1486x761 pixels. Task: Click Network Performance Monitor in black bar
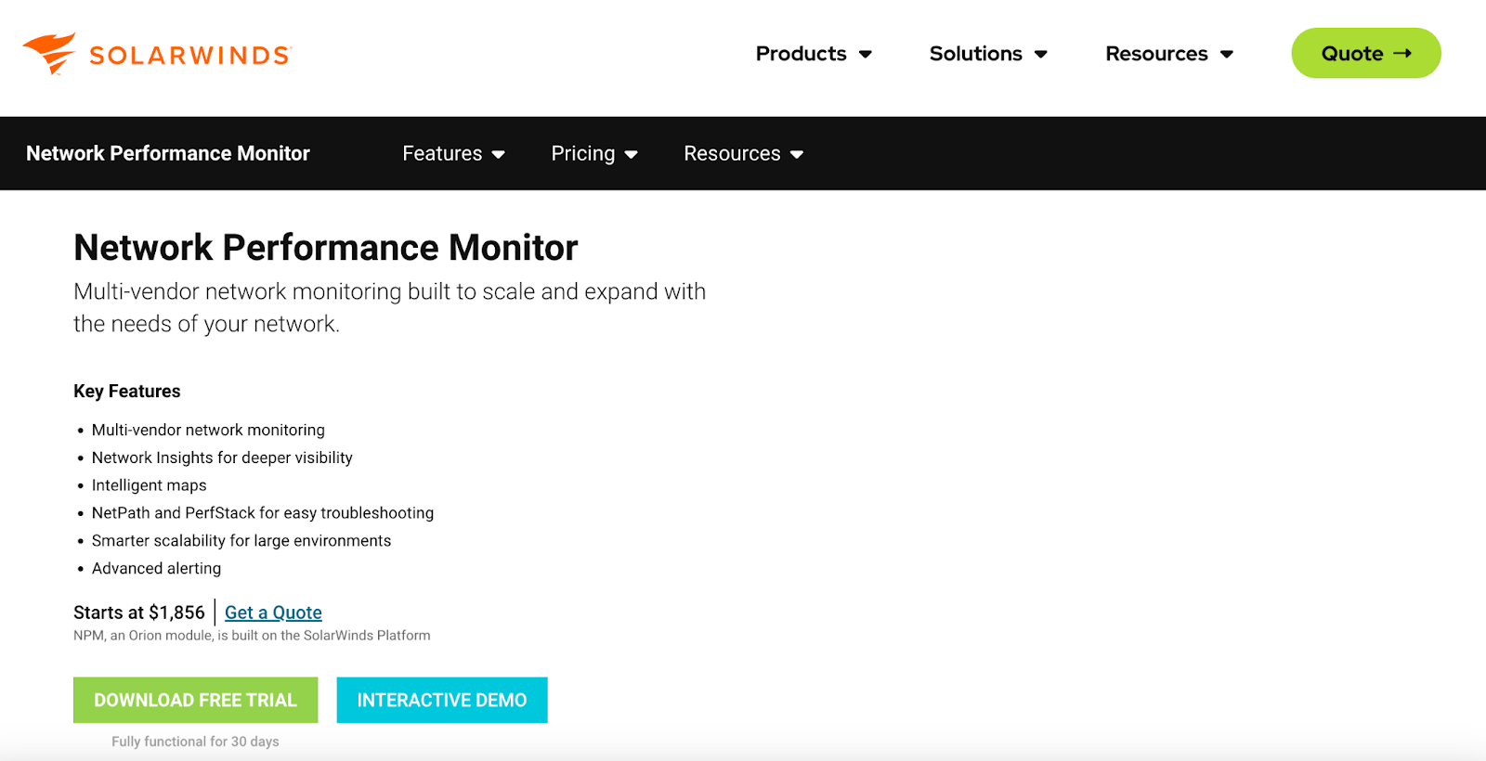click(x=168, y=153)
